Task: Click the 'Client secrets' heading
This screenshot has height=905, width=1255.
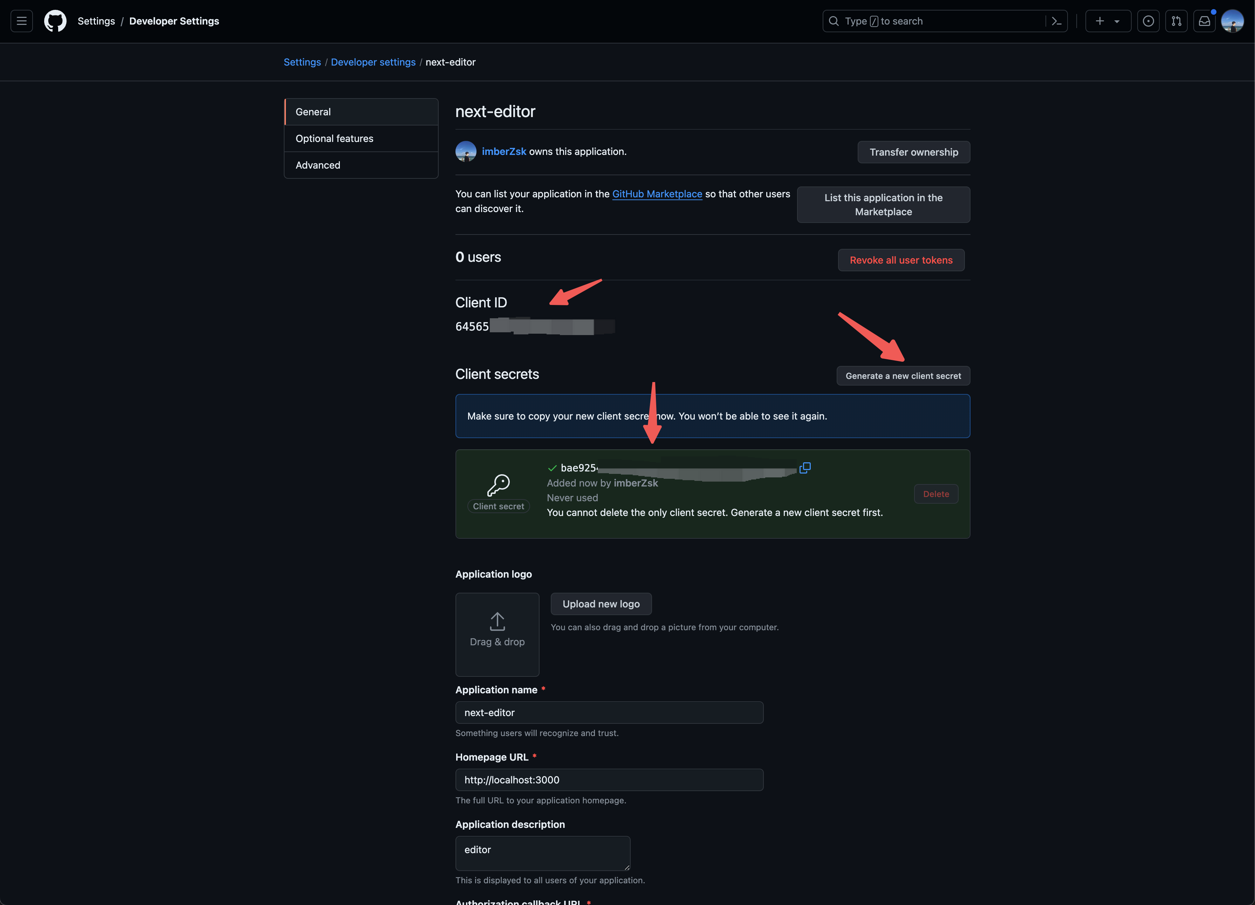Action: (x=497, y=374)
